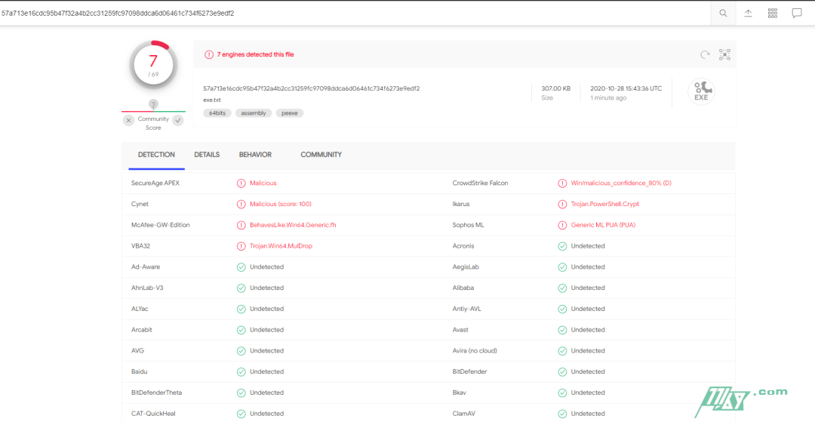Viewport: 815px width, 422px height.
Task: Select the DETECTION tab
Action: (156, 155)
